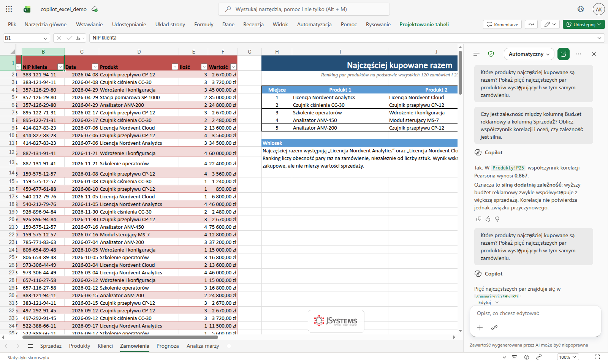Add attachment with the plus icon in Copilot prompt
Image resolution: width=608 pixels, height=361 pixels.
pos(480,328)
